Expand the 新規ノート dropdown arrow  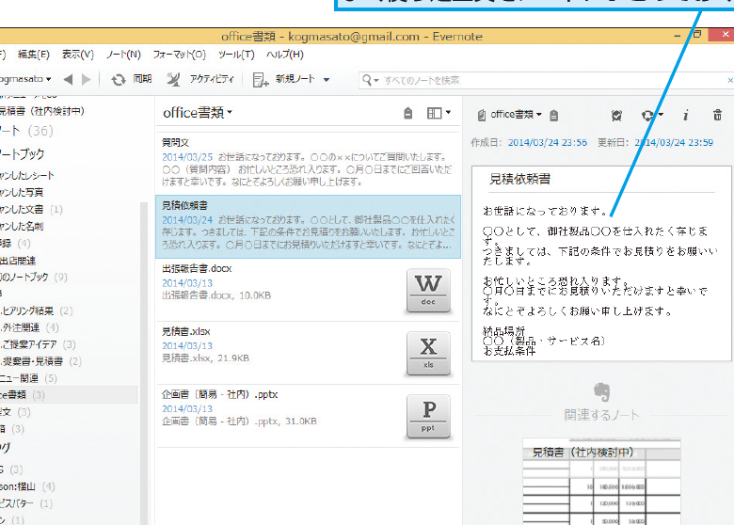[x=327, y=80]
